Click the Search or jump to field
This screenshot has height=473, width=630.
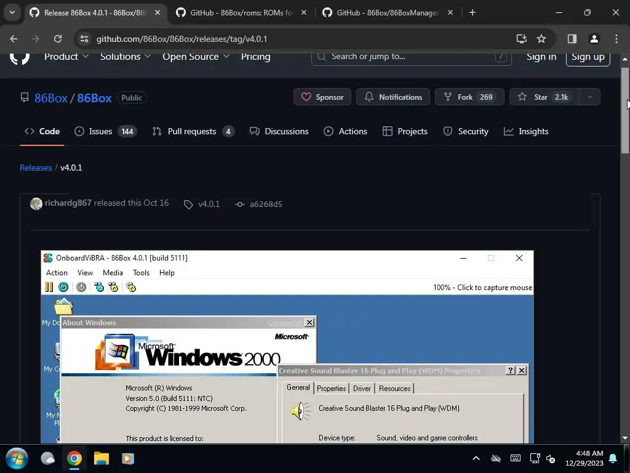pyautogui.click(x=412, y=57)
